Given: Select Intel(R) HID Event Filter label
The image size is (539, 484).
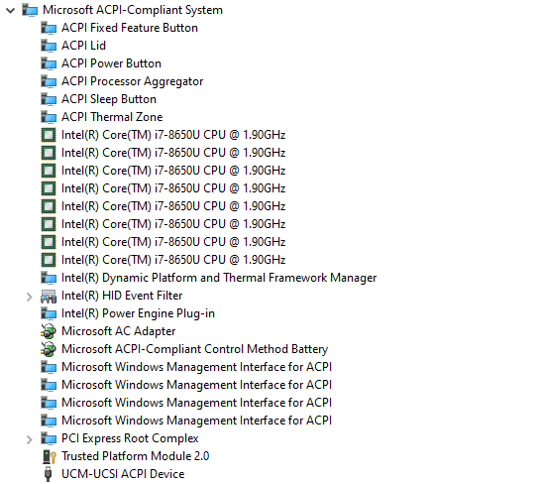Looking at the screenshot, I should point(122,296).
